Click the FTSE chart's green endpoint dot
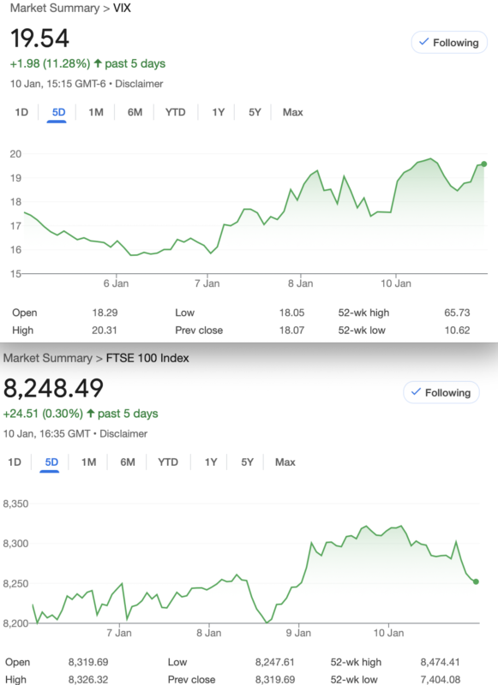Image resolution: width=498 pixels, height=685 pixels. coord(476,581)
